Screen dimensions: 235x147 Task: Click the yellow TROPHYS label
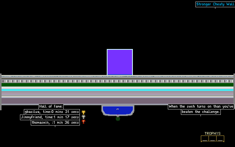click(212, 134)
